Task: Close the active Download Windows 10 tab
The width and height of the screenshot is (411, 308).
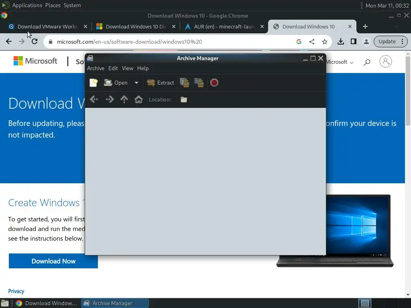Action: pos(350,26)
